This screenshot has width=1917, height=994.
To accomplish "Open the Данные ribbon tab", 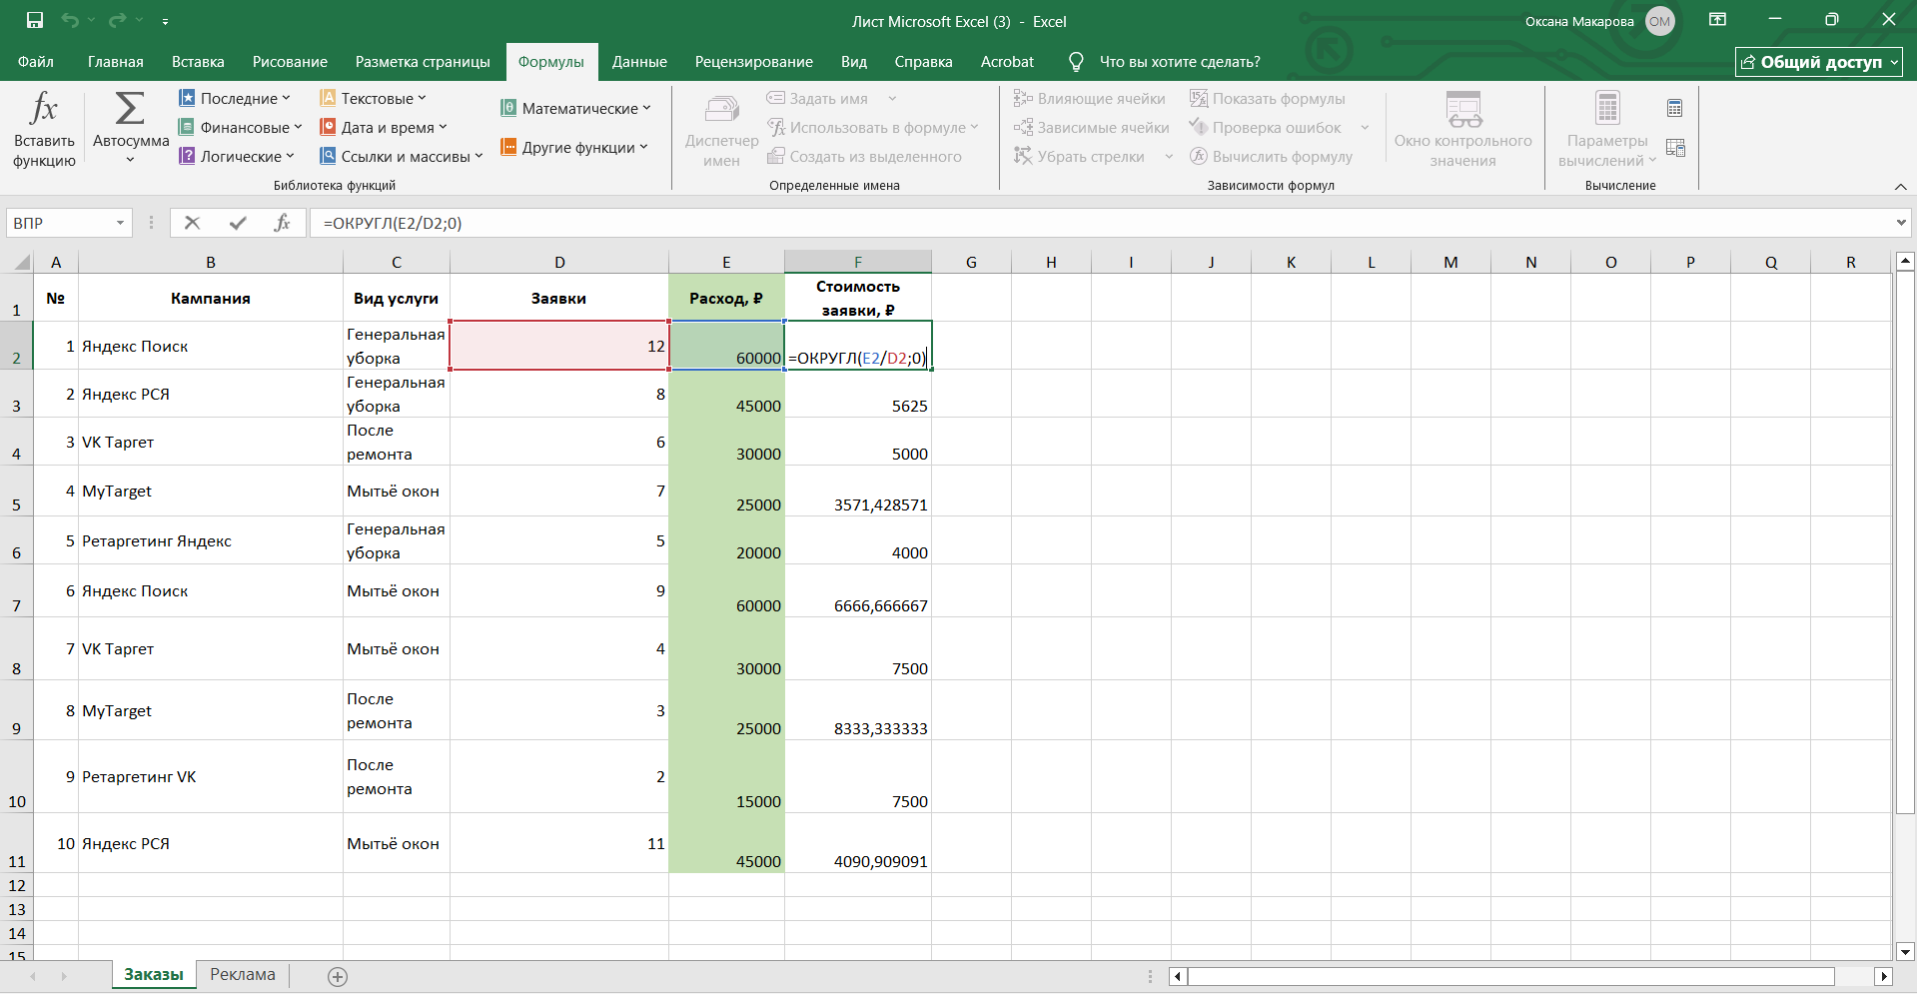I will click(x=639, y=62).
